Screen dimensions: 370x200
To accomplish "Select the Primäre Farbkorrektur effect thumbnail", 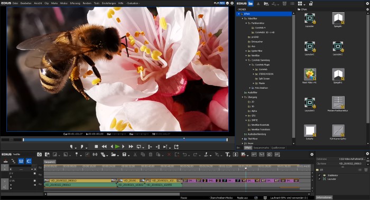I will click(x=338, y=104).
